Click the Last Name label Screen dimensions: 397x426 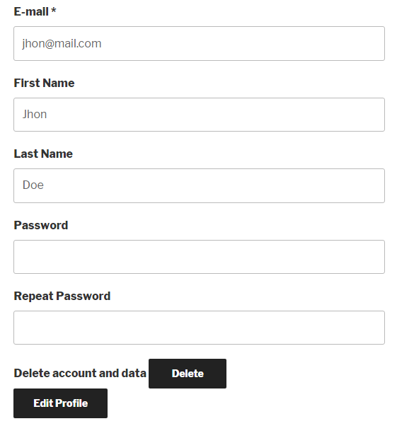[x=43, y=154]
